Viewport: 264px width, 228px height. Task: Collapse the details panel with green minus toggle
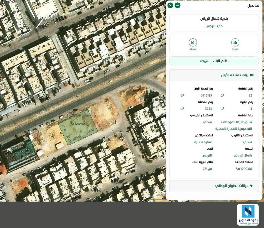pyautogui.click(x=177, y=5)
